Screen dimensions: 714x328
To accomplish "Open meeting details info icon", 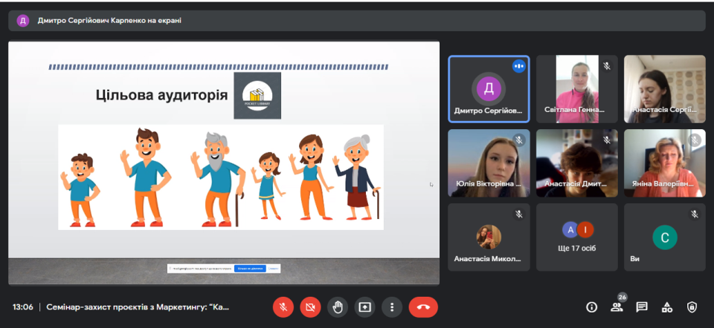I will (591, 307).
